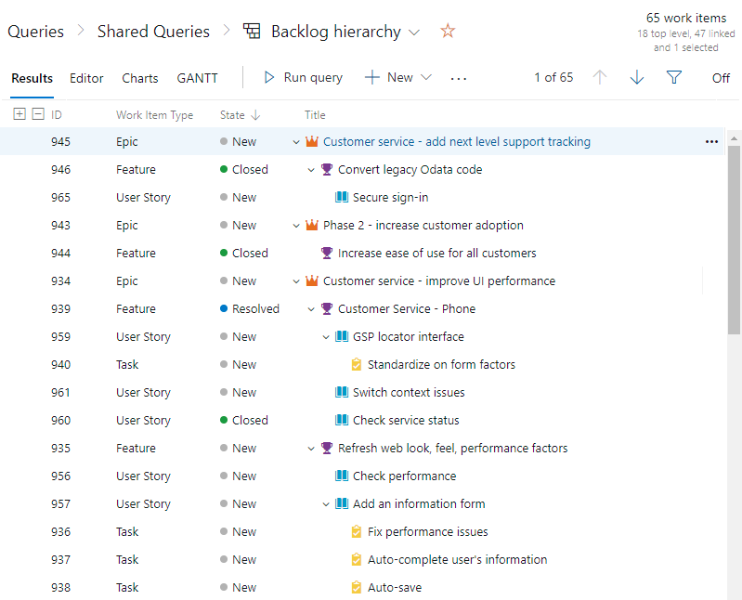Collapse the Add an information form story

click(x=326, y=504)
